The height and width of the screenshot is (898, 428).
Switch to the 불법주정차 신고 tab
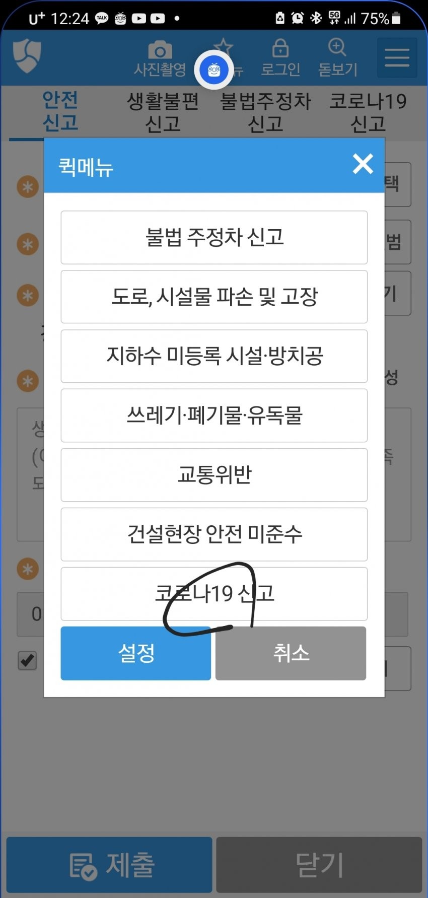click(x=265, y=112)
